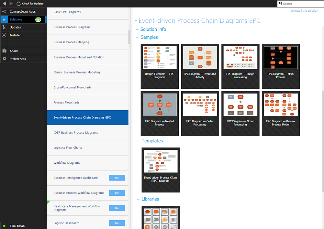Open EPC Diagram — Image Processing sample
Screen dimensions: 324x229
point(240,66)
